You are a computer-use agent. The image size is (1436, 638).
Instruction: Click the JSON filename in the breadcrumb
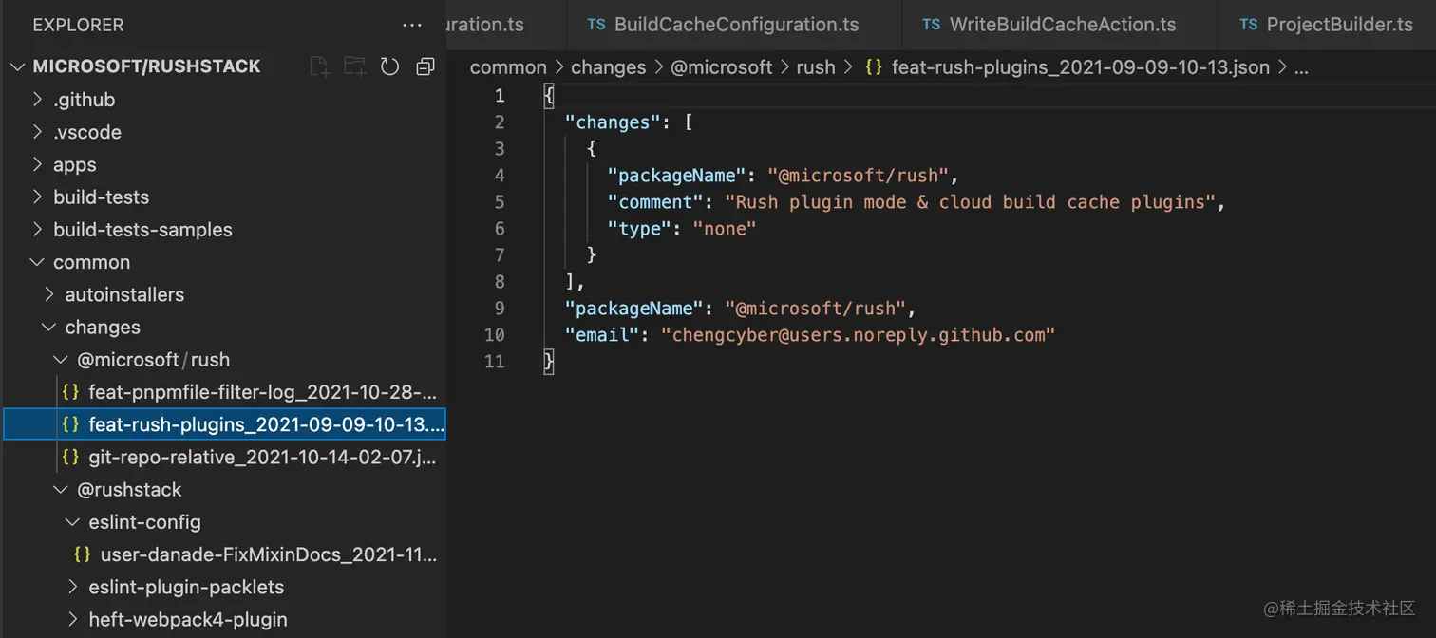(1081, 67)
